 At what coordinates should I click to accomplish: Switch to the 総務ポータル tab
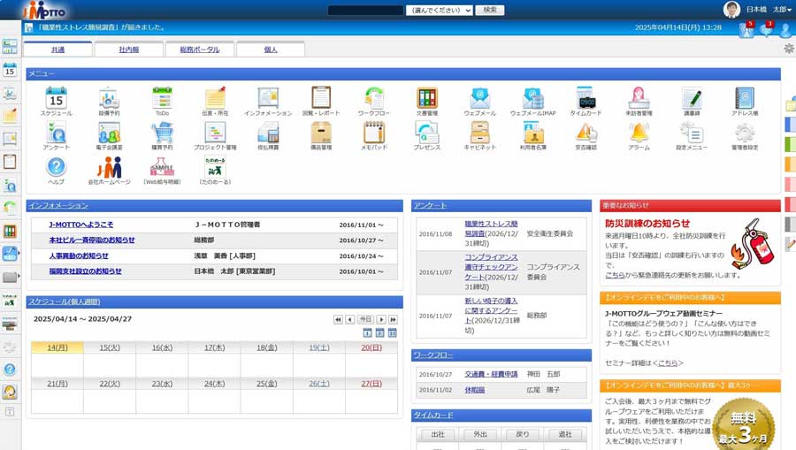click(x=199, y=50)
